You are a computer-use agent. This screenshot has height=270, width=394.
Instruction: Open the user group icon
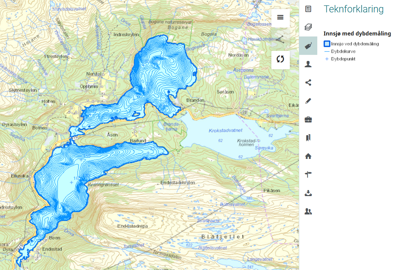(x=308, y=211)
